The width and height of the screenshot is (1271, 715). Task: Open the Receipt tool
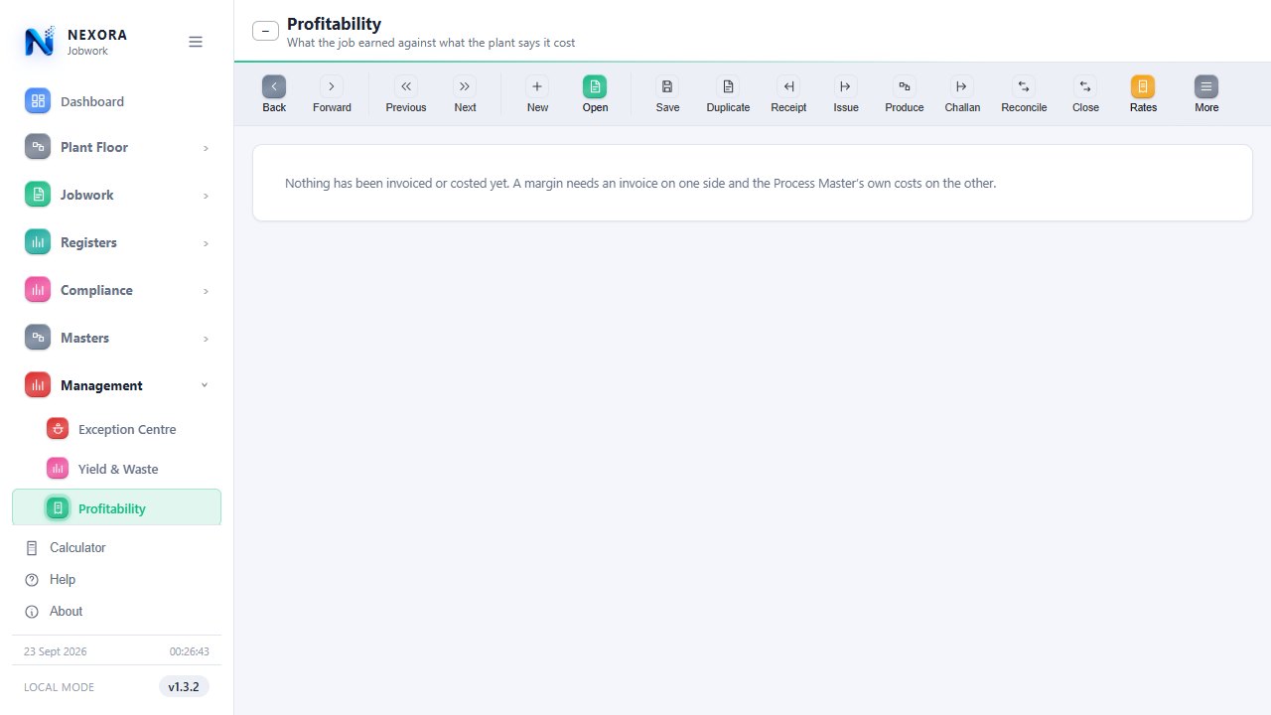click(788, 94)
